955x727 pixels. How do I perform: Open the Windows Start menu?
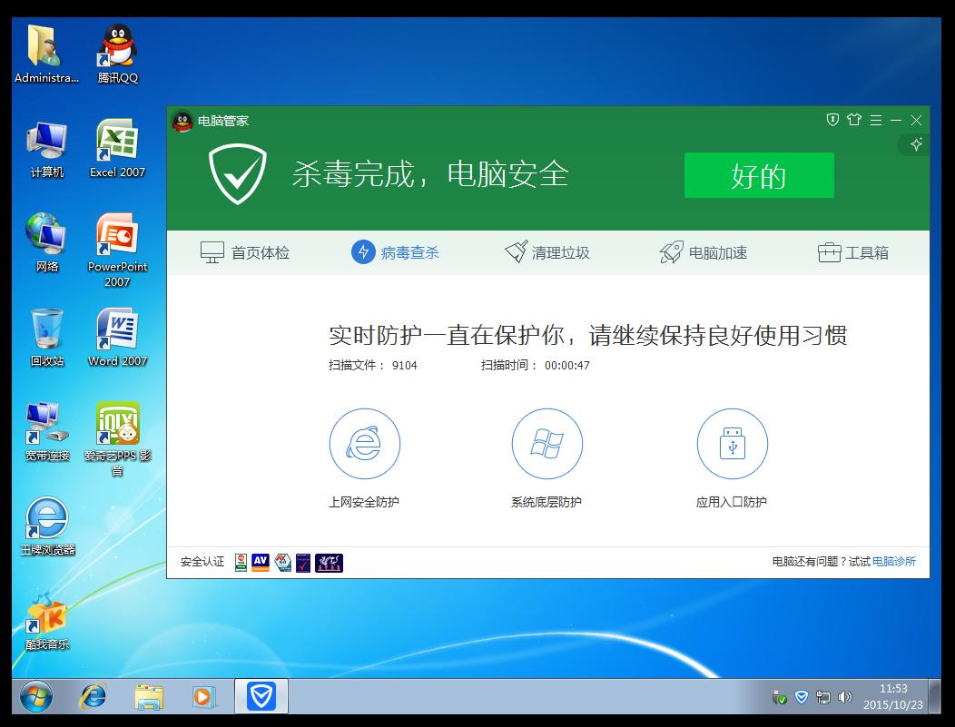(x=36, y=696)
